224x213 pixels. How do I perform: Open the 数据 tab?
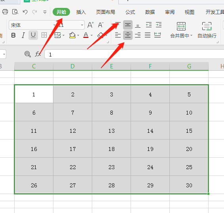pos(150,12)
